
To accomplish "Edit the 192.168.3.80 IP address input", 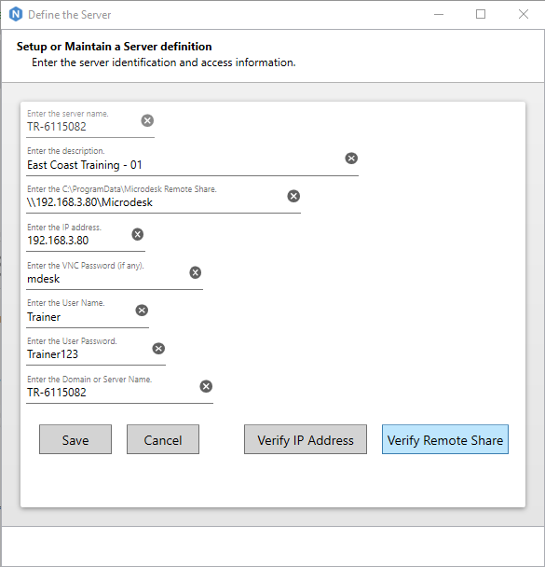I will coord(77,241).
